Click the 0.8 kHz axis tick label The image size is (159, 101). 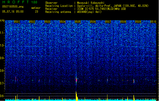(x=2, y=71)
